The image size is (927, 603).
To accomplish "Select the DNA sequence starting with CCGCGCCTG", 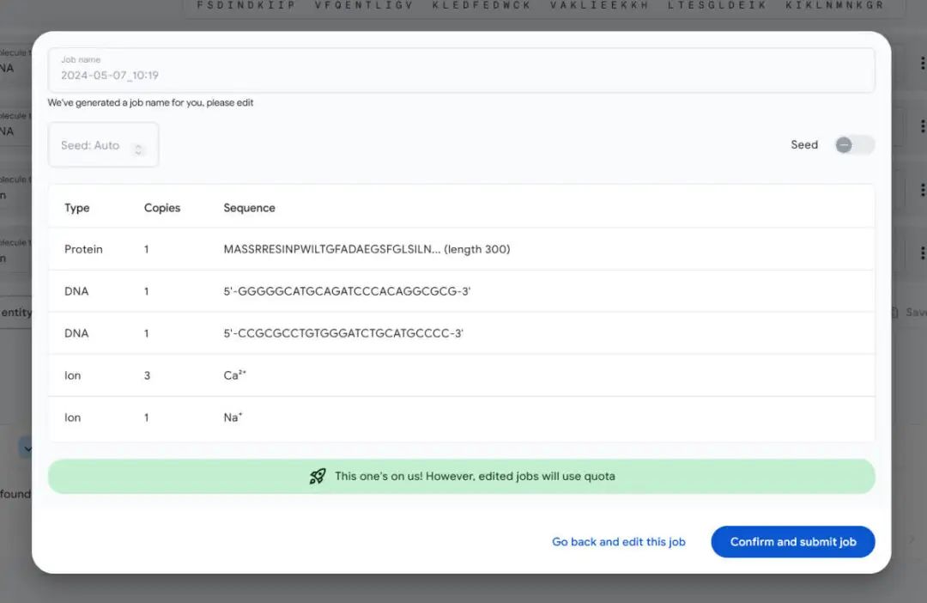I will click(x=343, y=333).
